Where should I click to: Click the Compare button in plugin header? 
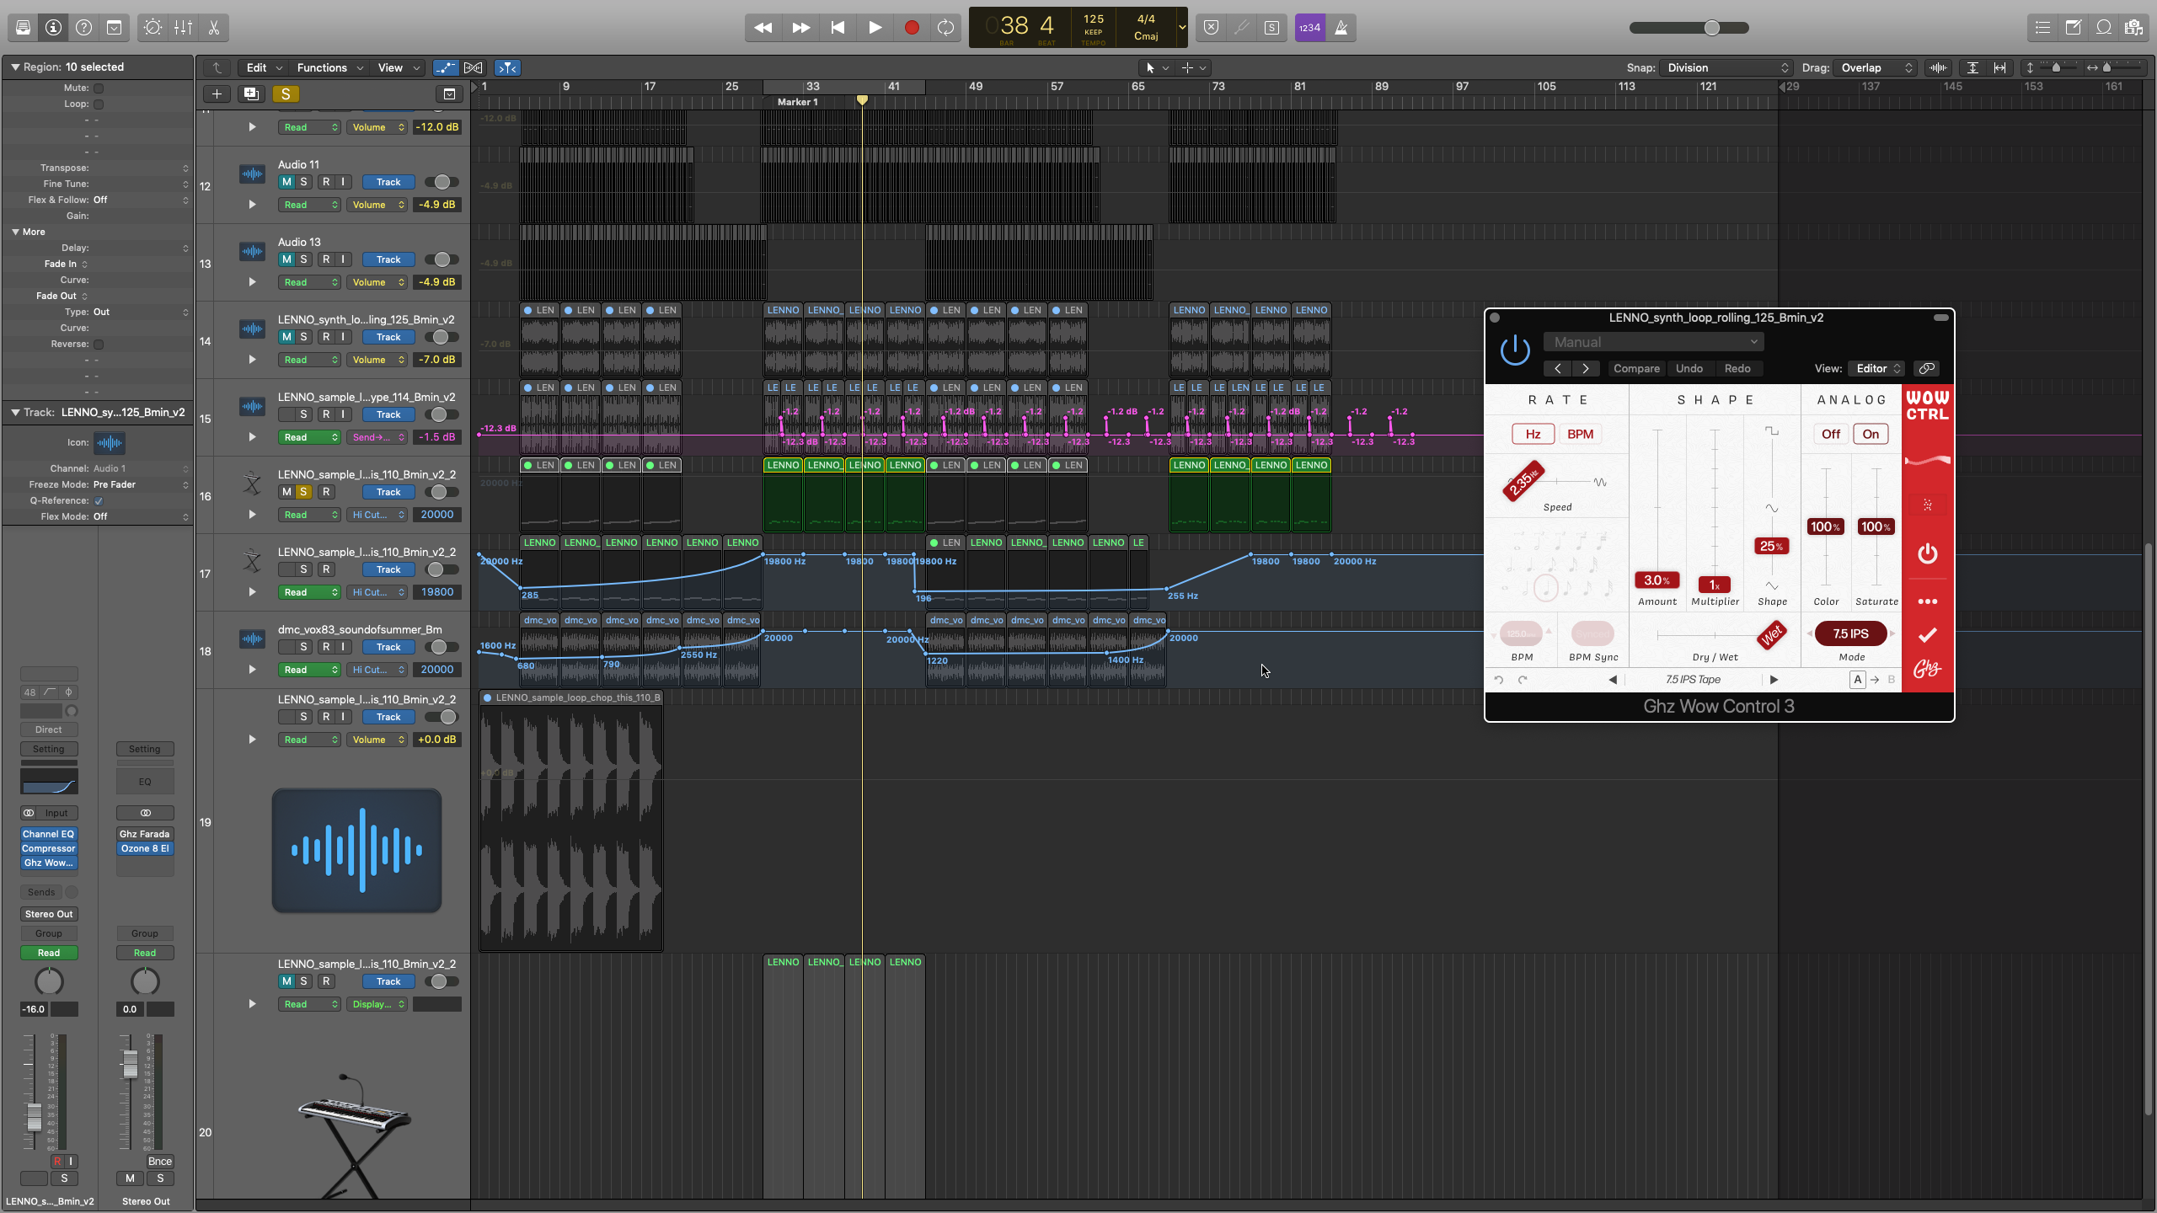coord(1634,367)
